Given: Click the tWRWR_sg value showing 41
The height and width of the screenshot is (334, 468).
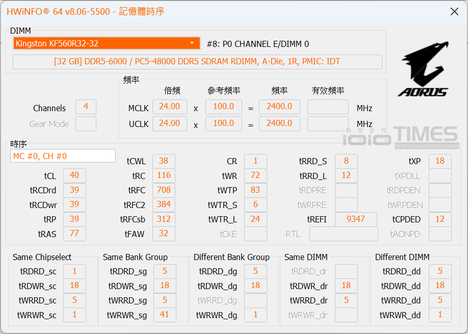Looking at the screenshot, I should pos(164,315).
